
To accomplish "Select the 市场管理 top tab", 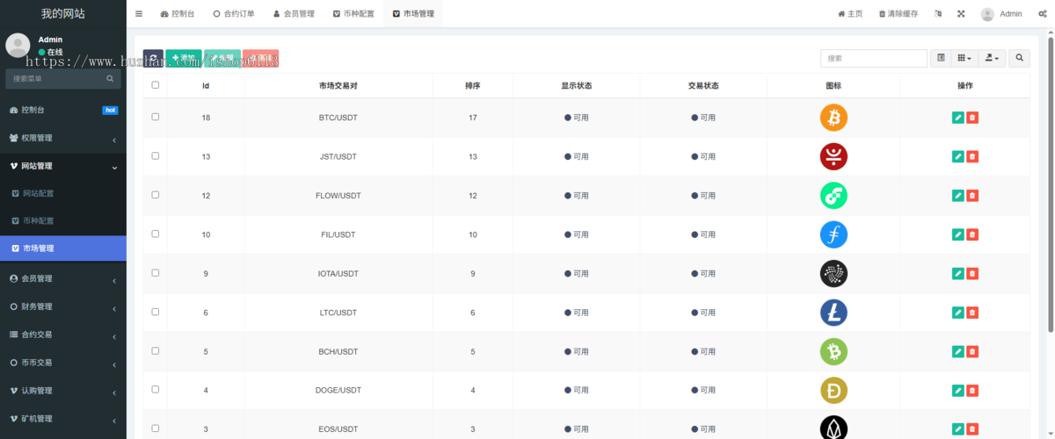I will tap(413, 14).
